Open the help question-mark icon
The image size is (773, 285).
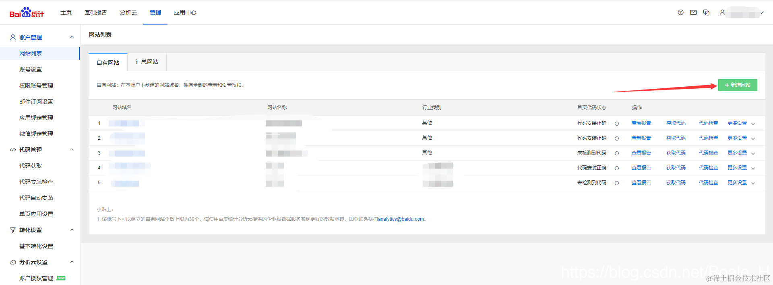(680, 12)
